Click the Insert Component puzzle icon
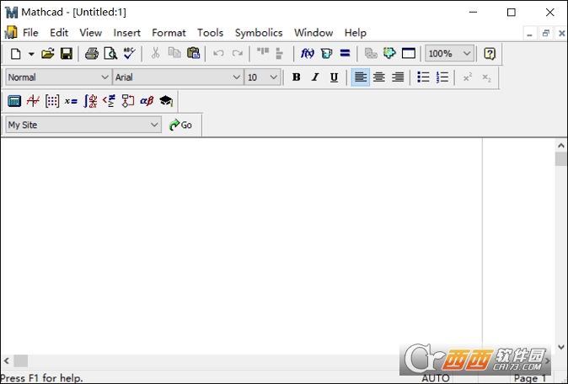 coord(389,53)
